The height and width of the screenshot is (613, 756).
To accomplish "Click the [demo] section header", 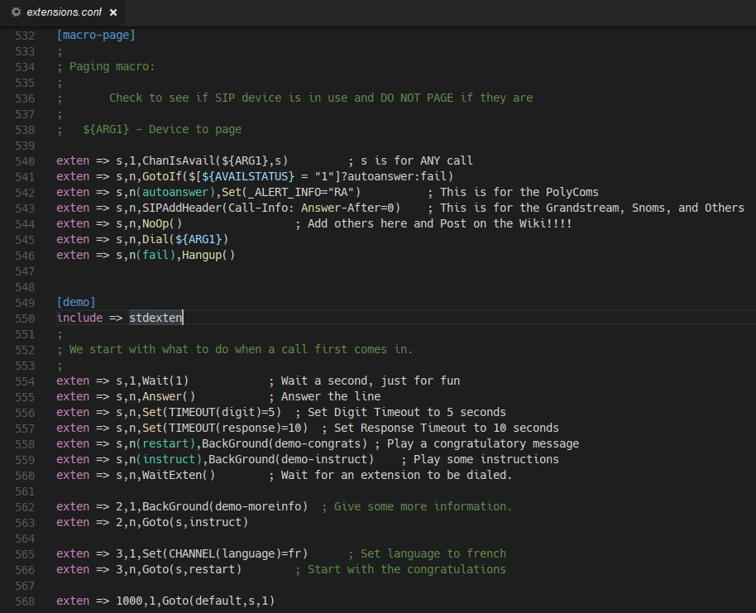I will (76, 302).
